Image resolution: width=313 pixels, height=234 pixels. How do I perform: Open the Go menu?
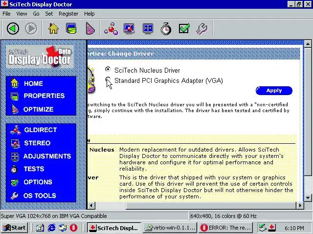[x=36, y=14]
